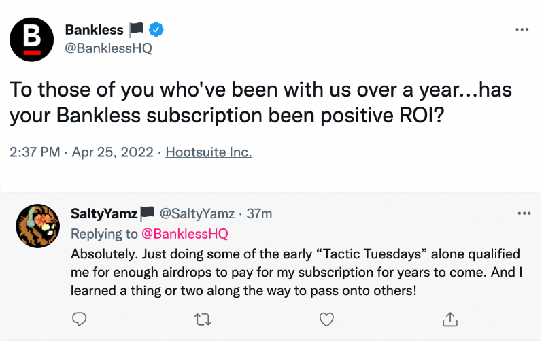Expand the more options menu on SaltyYamz reply
The height and width of the screenshot is (344, 544).
coord(524,213)
